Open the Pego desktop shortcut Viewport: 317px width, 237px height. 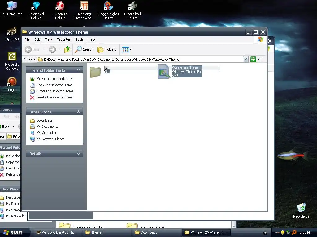(x=12, y=84)
